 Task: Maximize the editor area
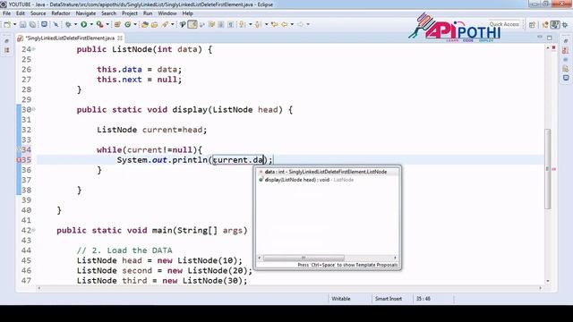click(549, 38)
